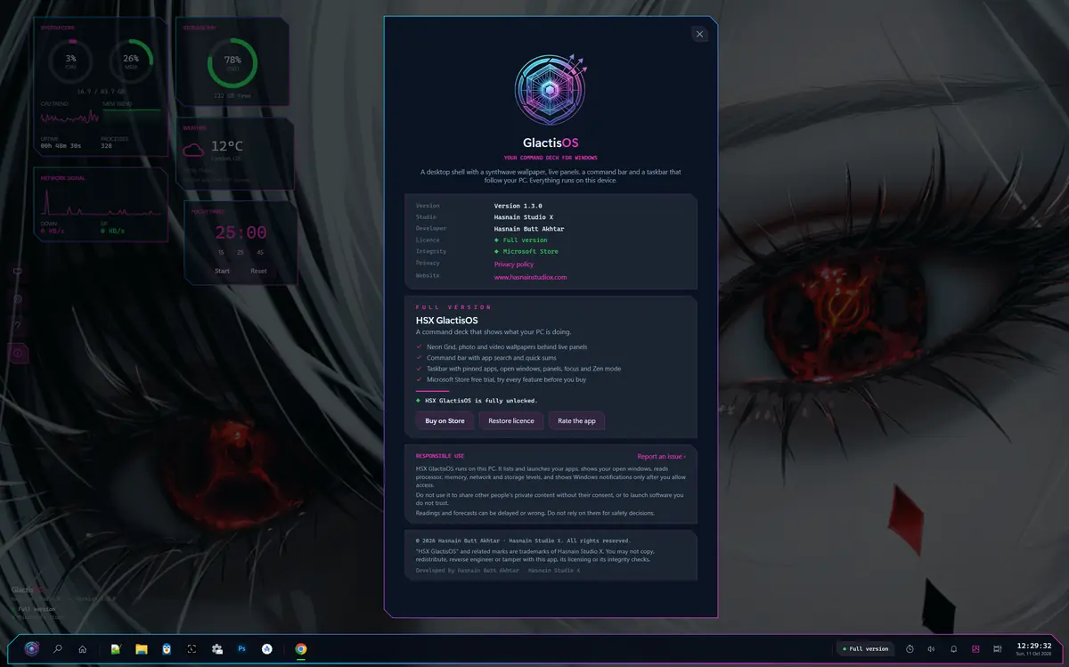Click the HSX GlactisOS heading
The width and height of the screenshot is (1069, 667).
click(x=446, y=320)
